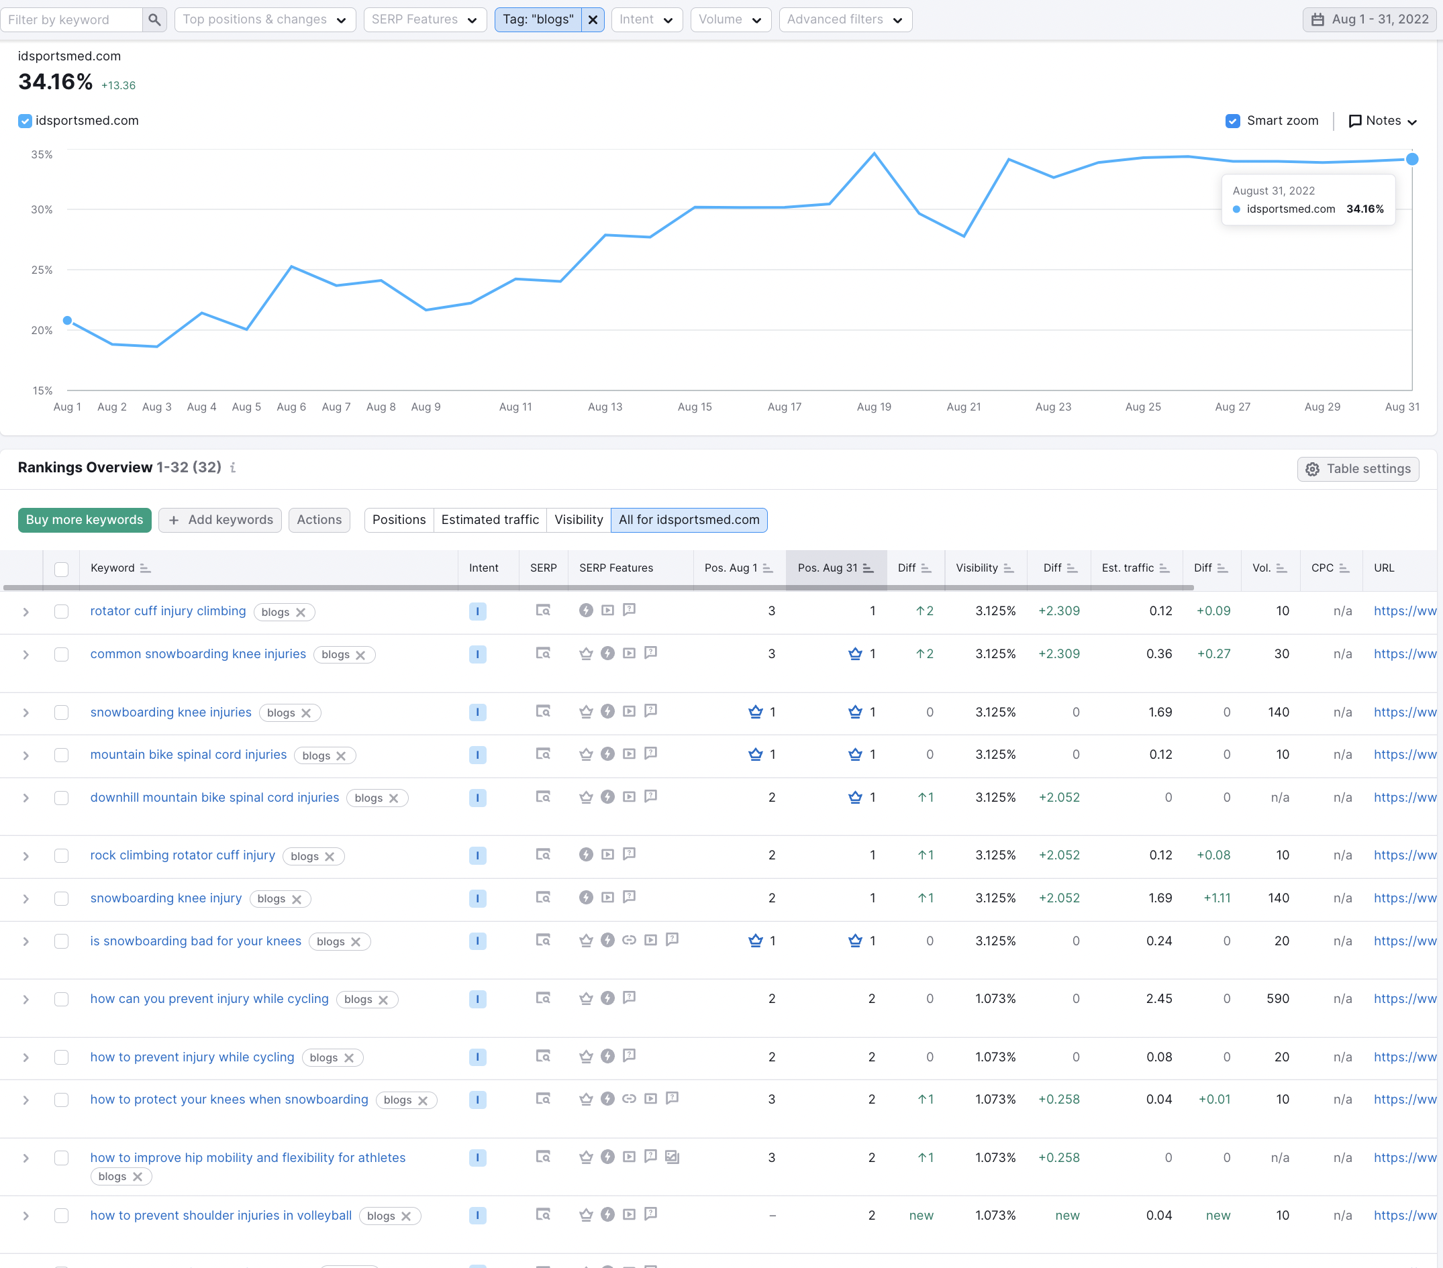Open the SERP Features filter dropdown

425,19
